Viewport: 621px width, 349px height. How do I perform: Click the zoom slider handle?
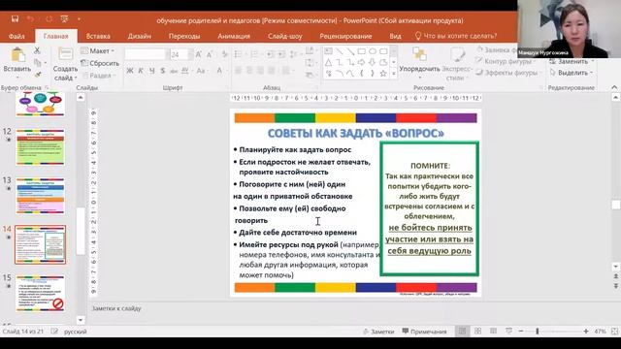[x=538, y=332]
